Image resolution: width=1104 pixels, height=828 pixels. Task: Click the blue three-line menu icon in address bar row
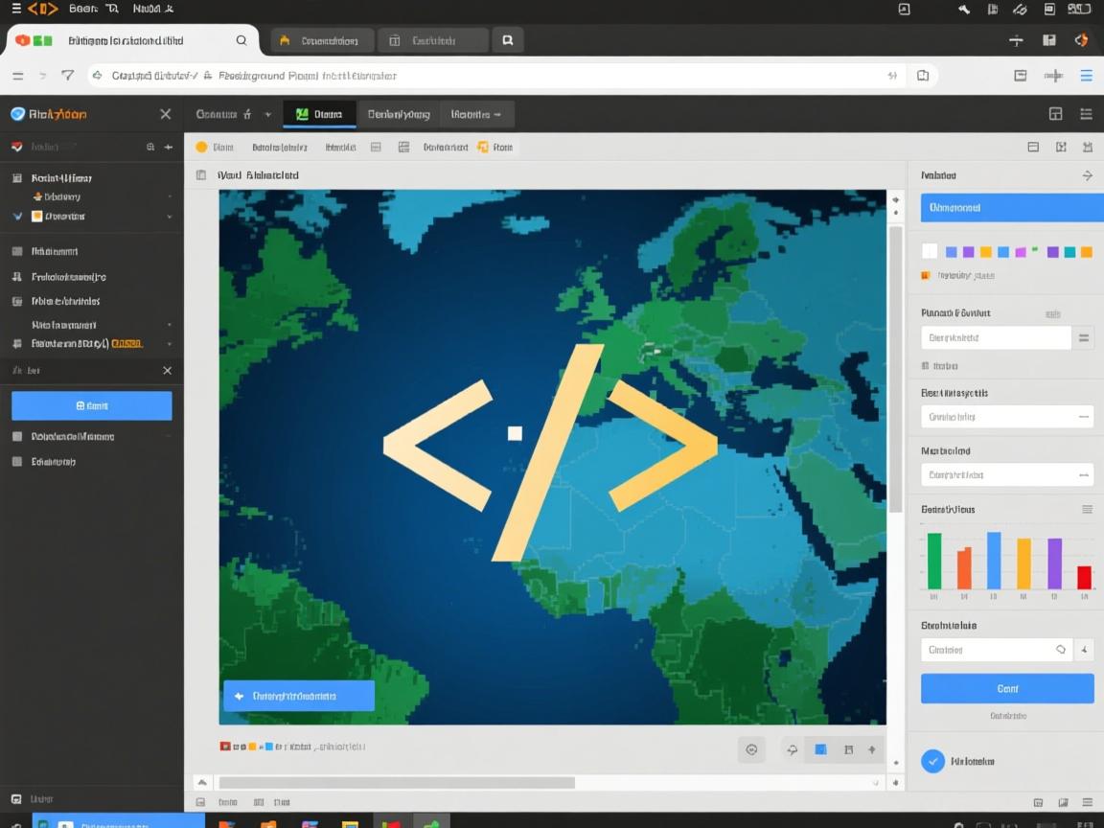(1086, 76)
